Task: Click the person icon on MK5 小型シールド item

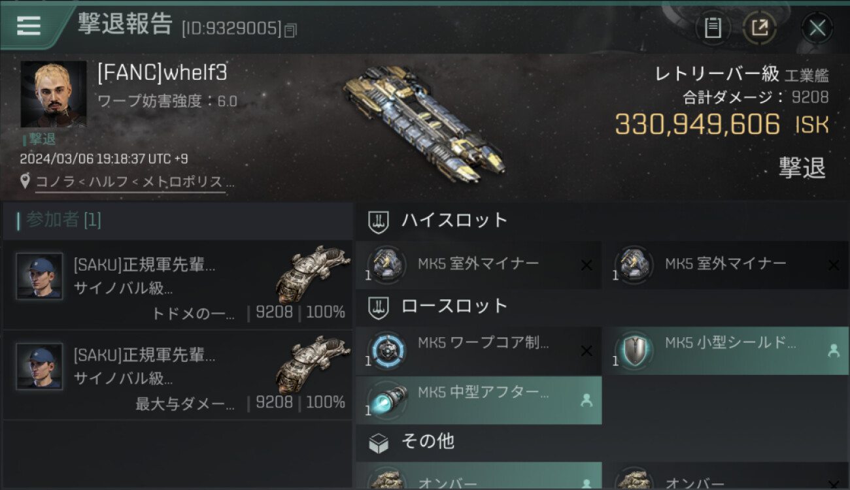Action: coord(834,351)
